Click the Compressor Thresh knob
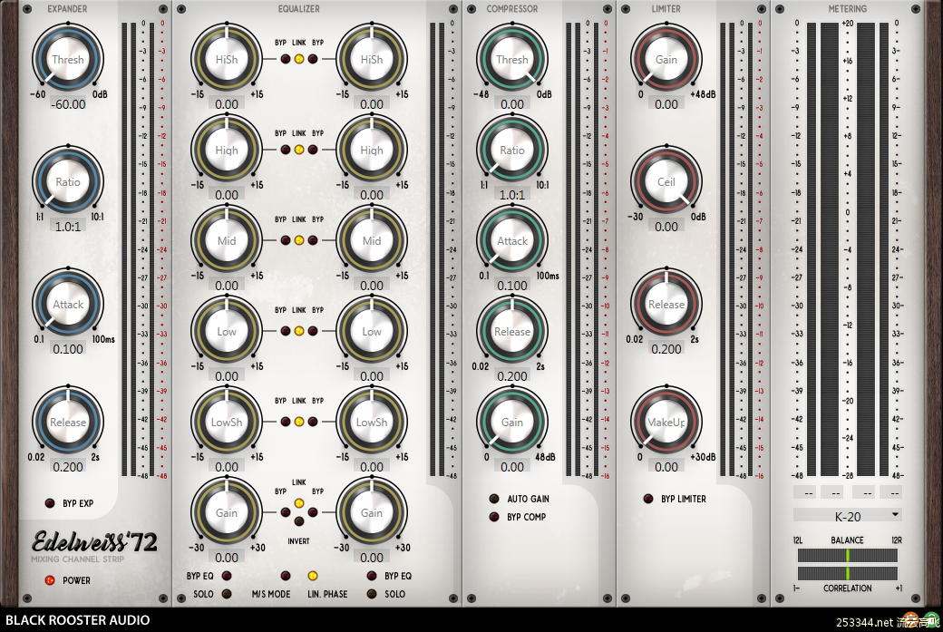943x632 pixels. [x=512, y=60]
